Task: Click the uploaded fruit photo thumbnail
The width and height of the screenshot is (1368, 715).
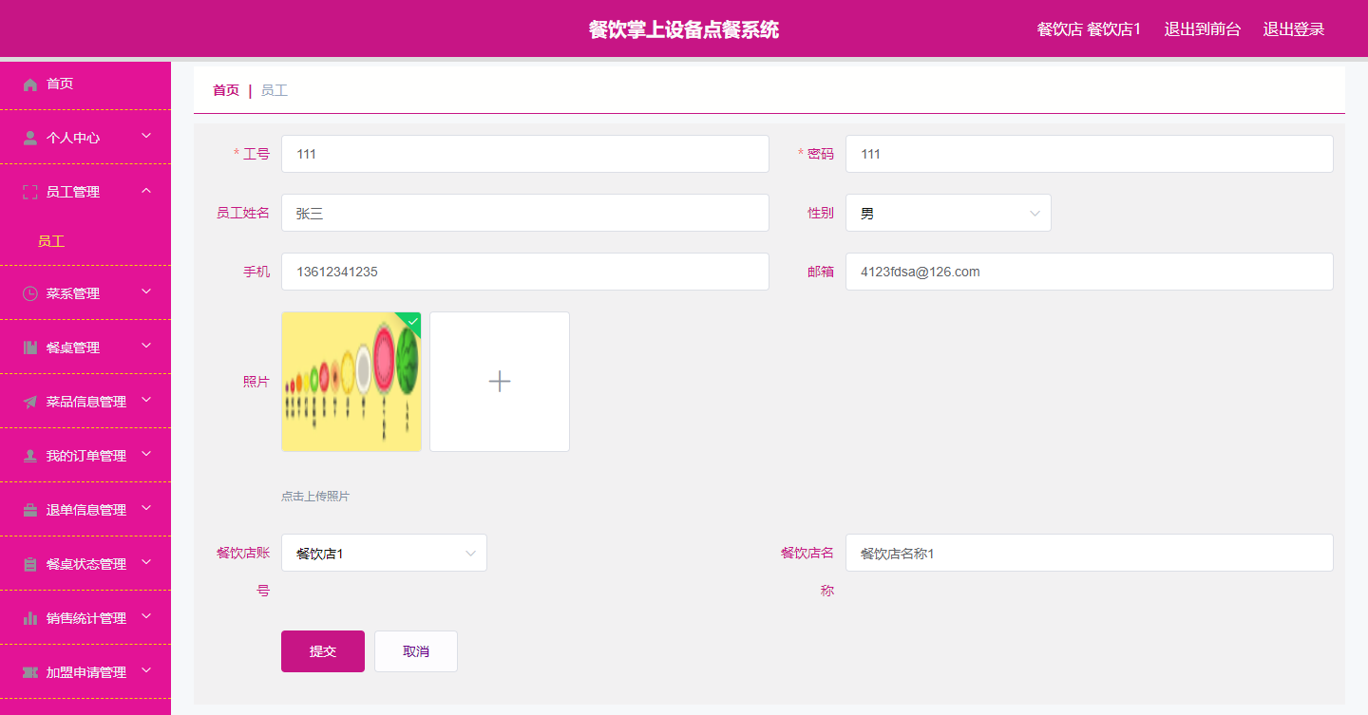Action: click(x=351, y=382)
